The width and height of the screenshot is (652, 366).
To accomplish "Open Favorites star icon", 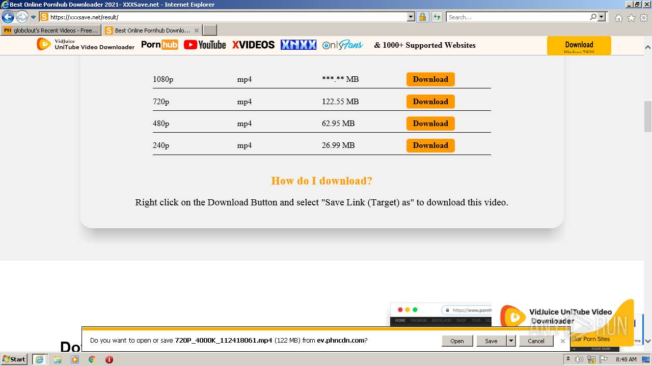I will point(631,18).
